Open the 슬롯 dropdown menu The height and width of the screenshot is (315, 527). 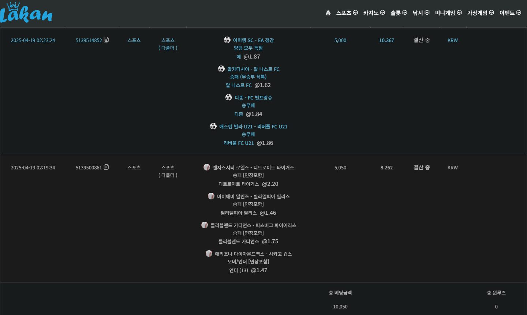pyautogui.click(x=399, y=13)
